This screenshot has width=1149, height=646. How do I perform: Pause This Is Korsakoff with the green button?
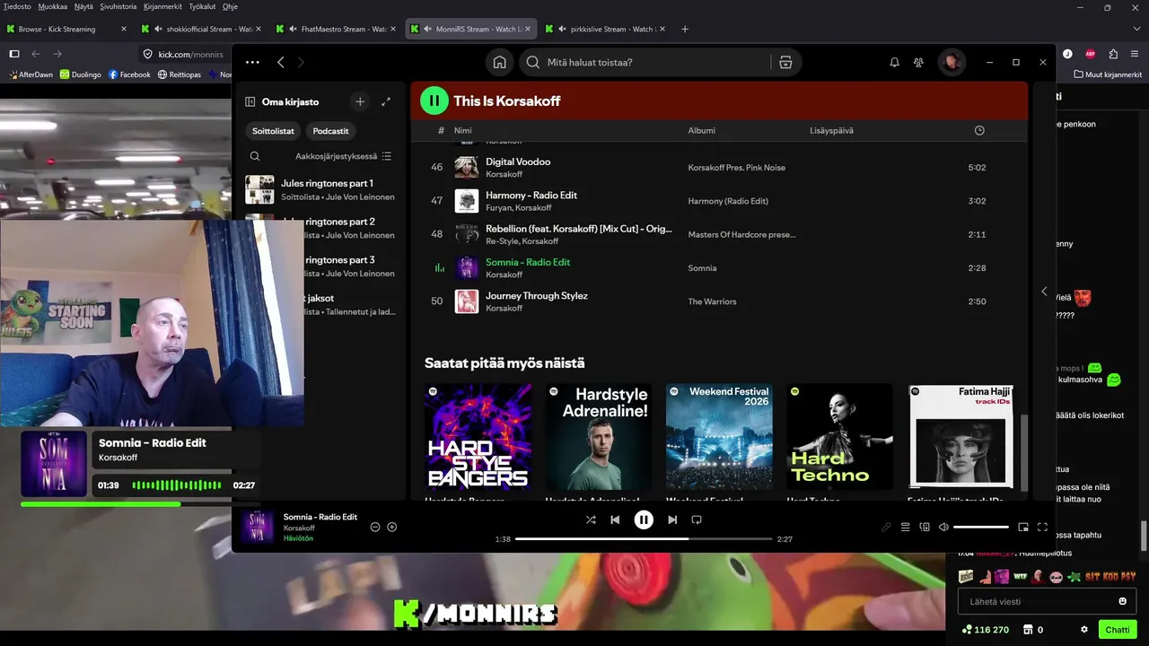(x=434, y=100)
